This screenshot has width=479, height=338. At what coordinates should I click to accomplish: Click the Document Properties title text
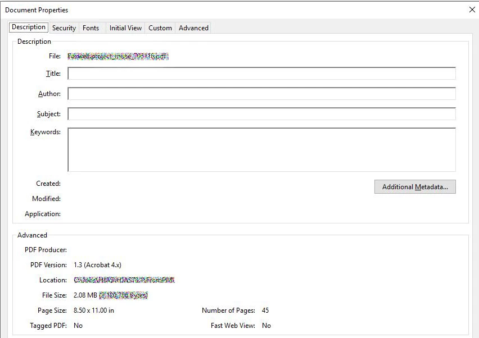(x=37, y=10)
